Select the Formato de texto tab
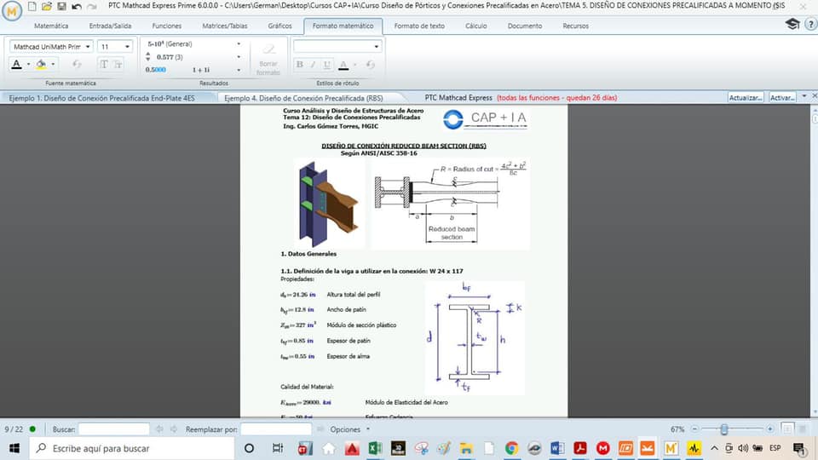This screenshot has width=818, height=460. 419,26
